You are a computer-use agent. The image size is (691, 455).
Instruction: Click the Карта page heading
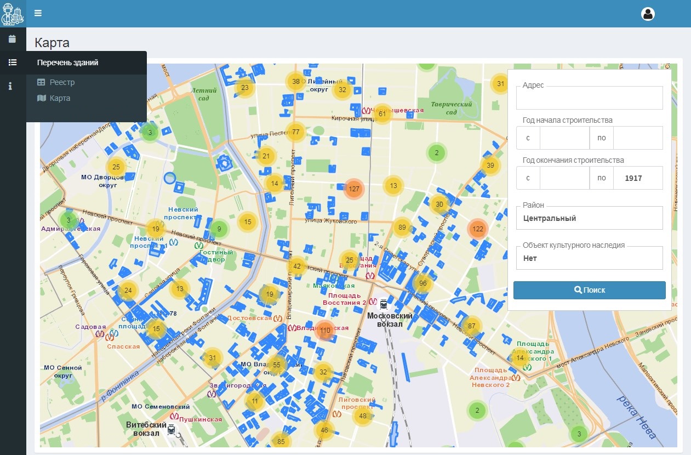tap(52, 43)
